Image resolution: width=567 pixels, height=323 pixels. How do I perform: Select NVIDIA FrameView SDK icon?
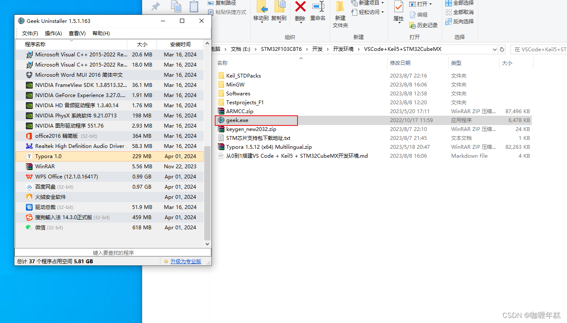tap(29, 85)
